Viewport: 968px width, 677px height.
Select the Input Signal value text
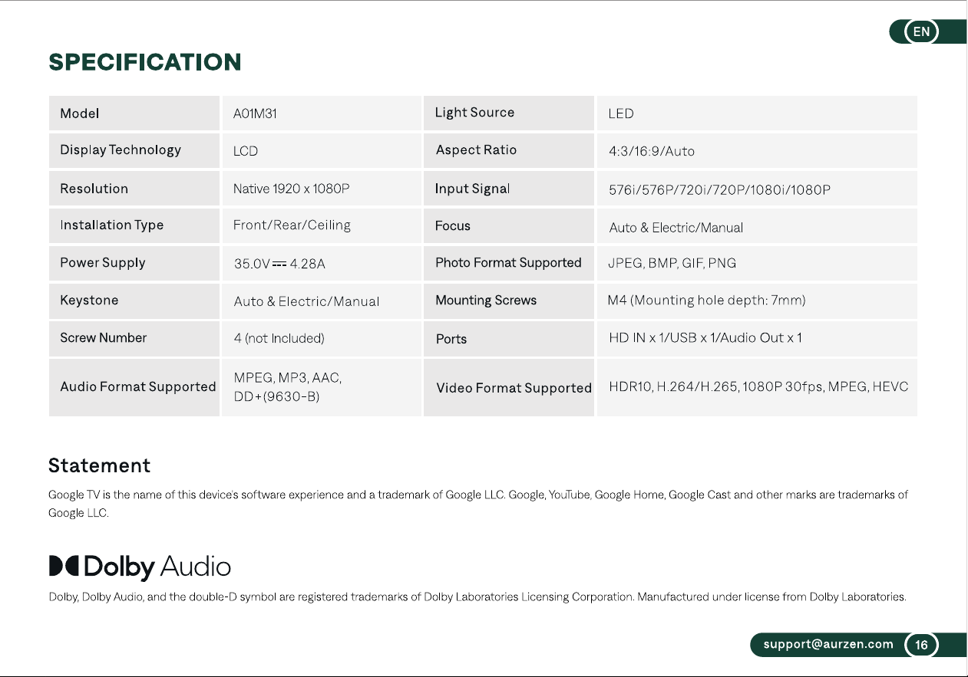pyautogui.click(x=720, y=189)
